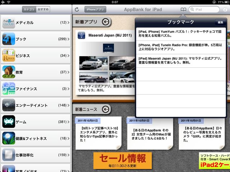Image resolution: width=230 pixels, height=172 pixels.
Task: Tap the PubMed Cloud medical icon
Action: coord(9,23)
